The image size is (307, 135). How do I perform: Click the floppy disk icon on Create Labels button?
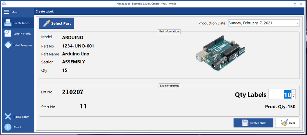click(x=245, y=123)
